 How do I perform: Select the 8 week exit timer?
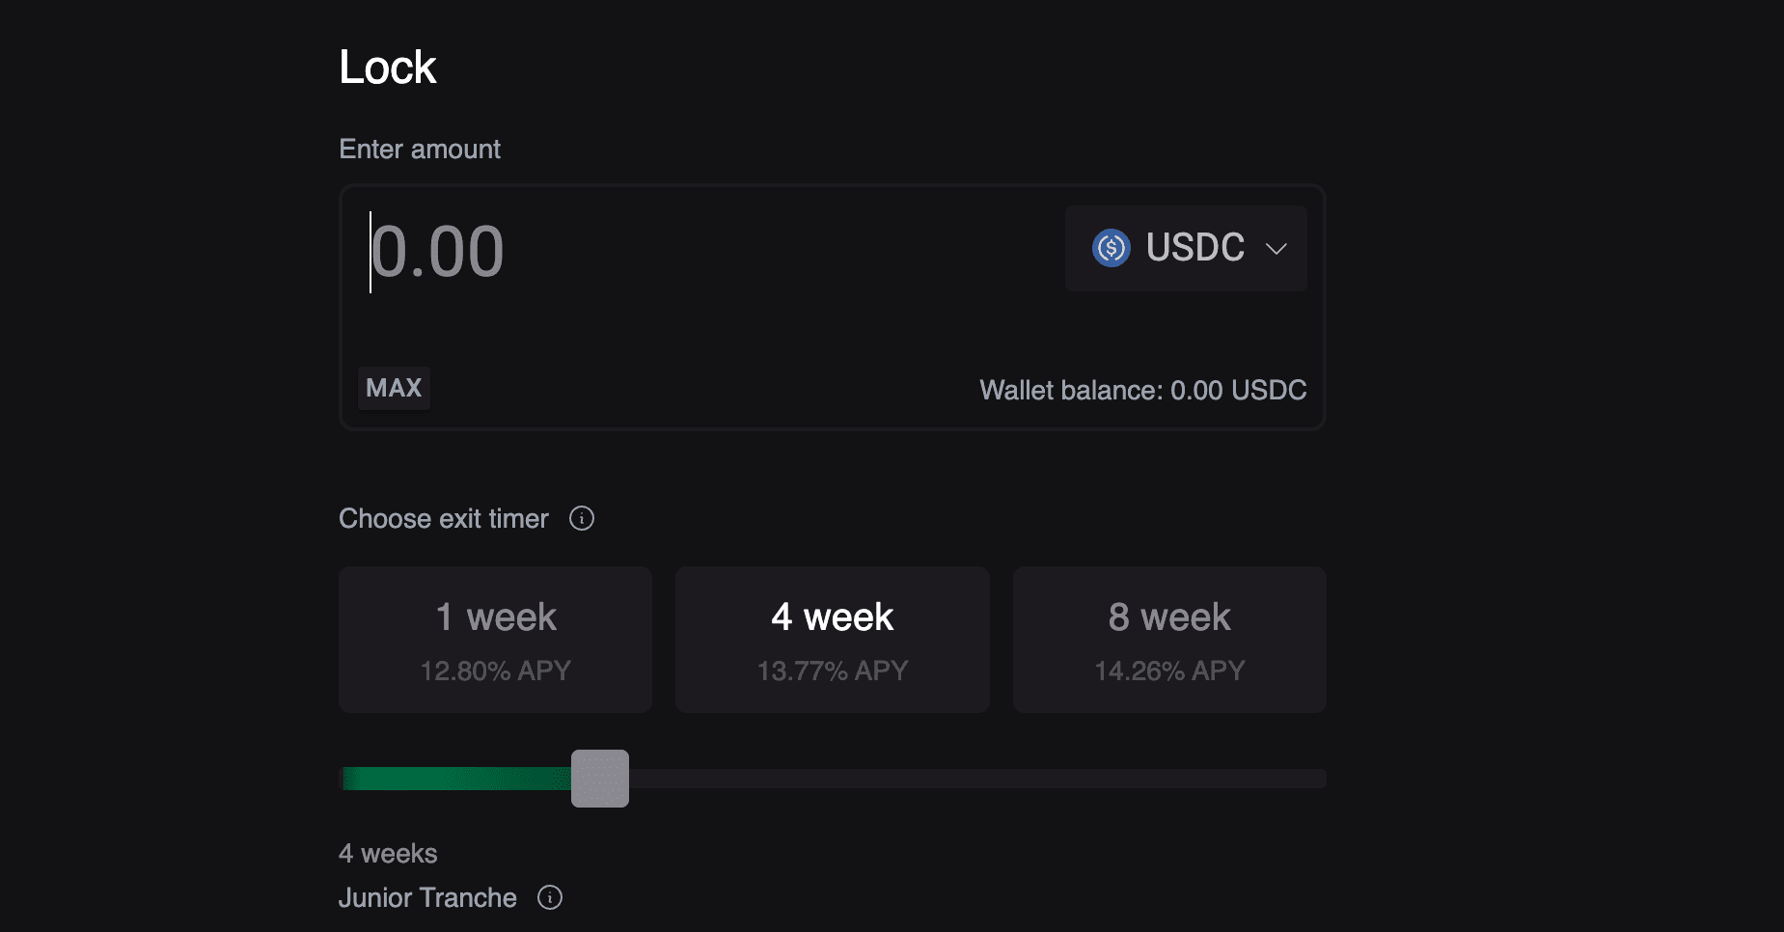coord(1169,640)
